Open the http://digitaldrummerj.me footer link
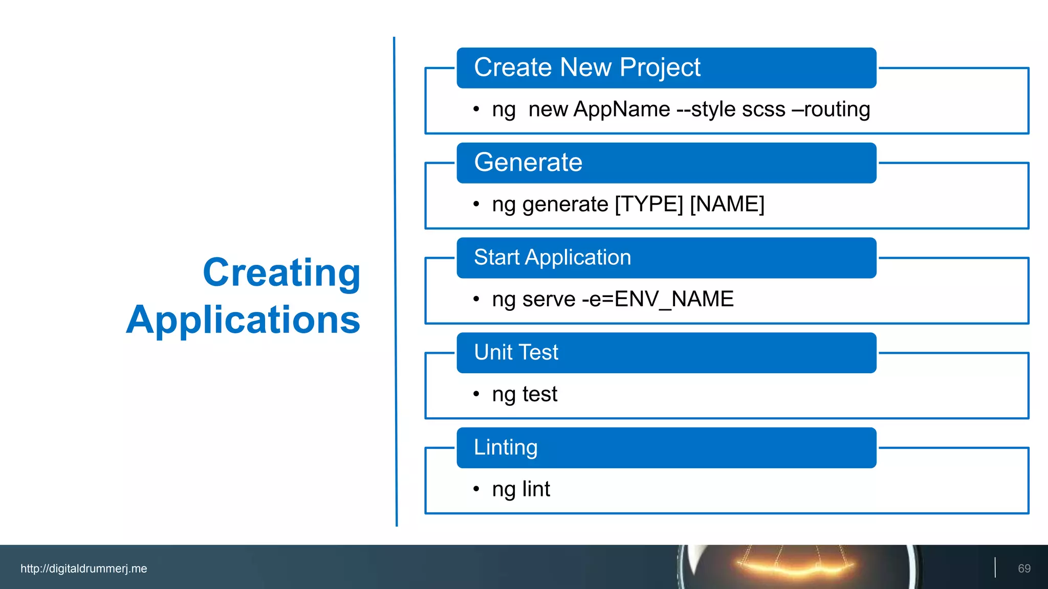 (84, 569)
